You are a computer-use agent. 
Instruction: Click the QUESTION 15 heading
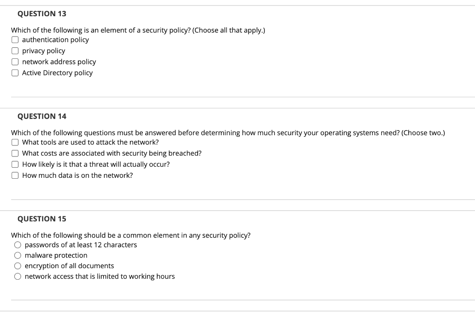coord(42,219)
